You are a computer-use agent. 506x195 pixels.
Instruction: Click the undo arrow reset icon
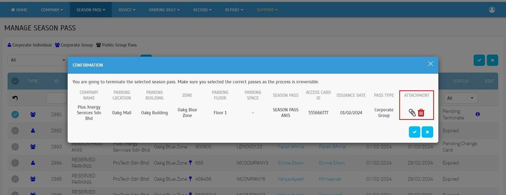pyautogui.click(x=15, y=98)
